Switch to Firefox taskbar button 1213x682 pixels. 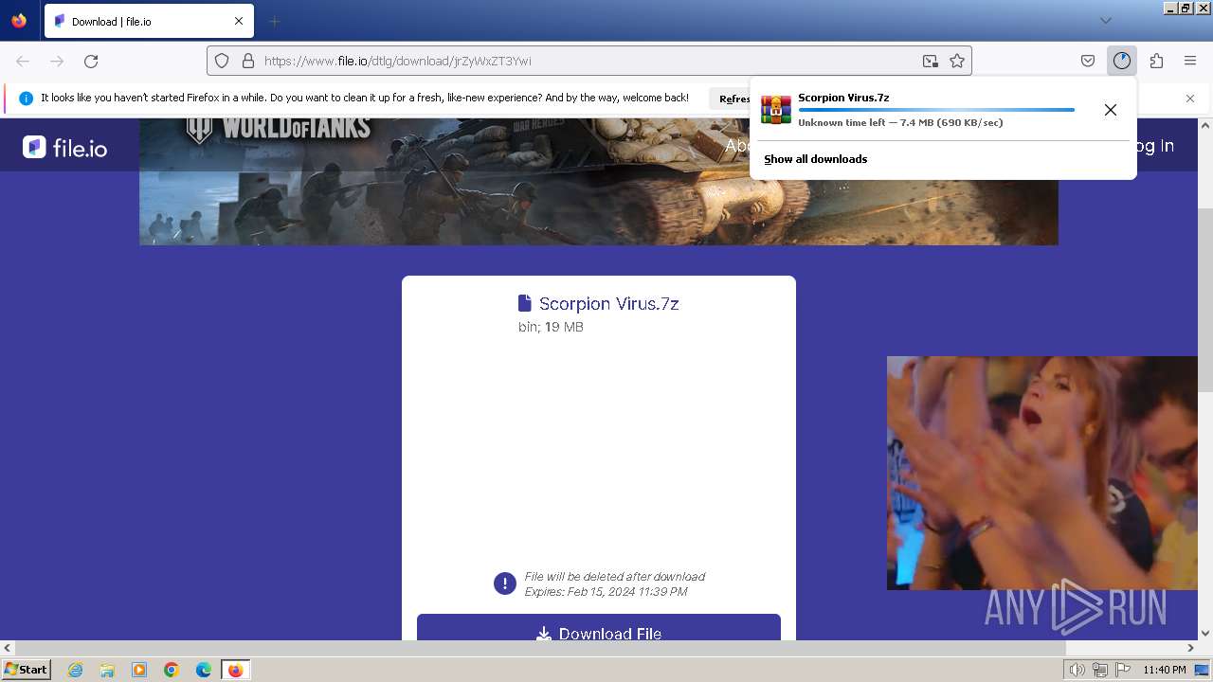[235, 670]
